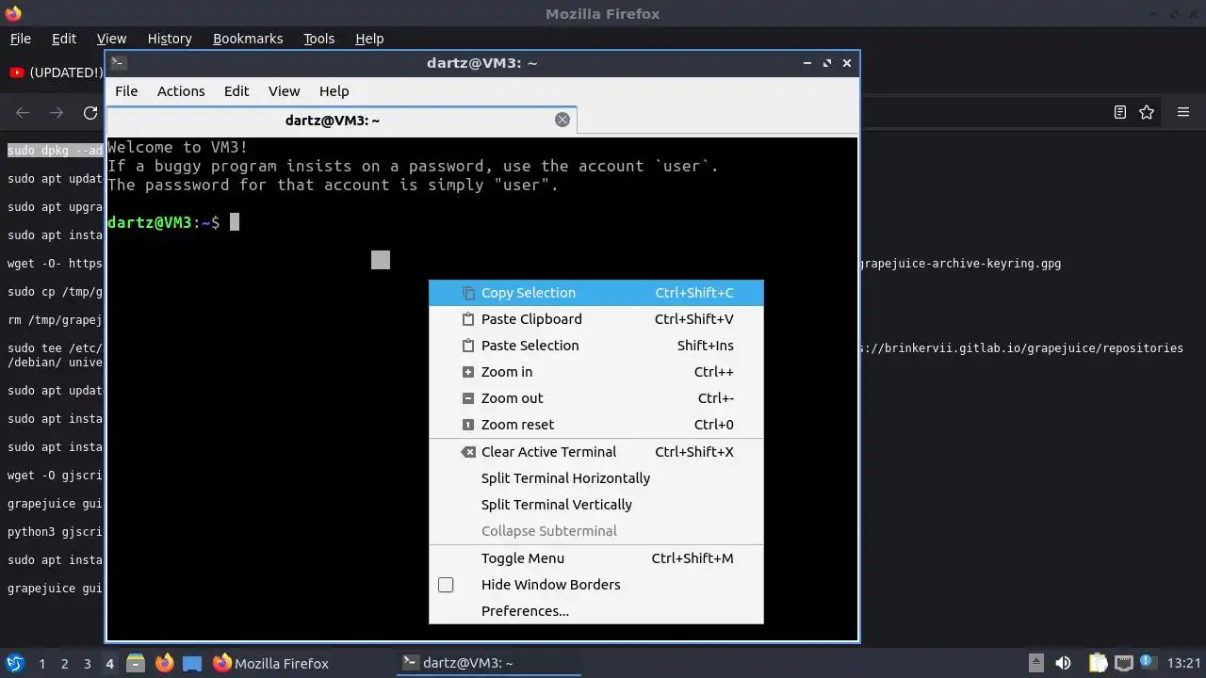Click the backspace icon beside Clear Active Terminal

click(x=468, y=452)
